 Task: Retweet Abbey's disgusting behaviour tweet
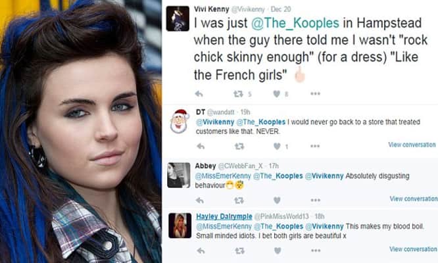point(239,200)
